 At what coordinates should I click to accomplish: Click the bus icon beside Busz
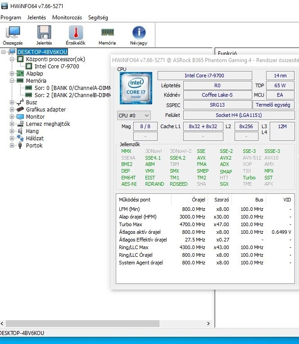[20, 102]
